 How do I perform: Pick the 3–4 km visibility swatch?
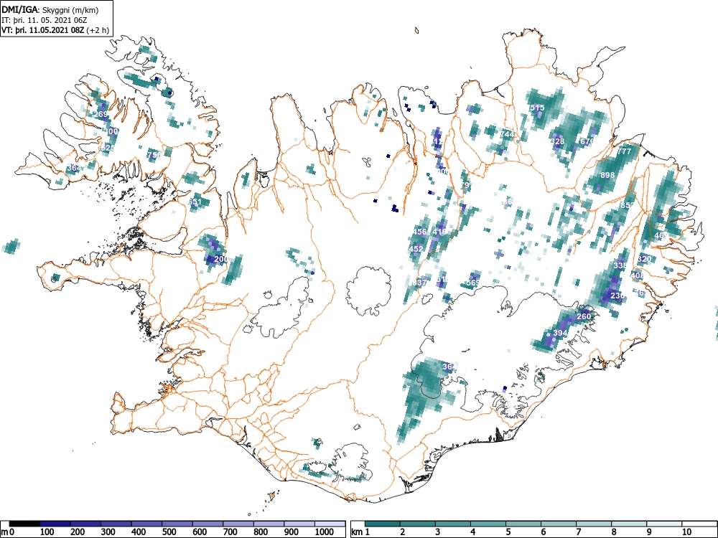click(x=453, y=524)
